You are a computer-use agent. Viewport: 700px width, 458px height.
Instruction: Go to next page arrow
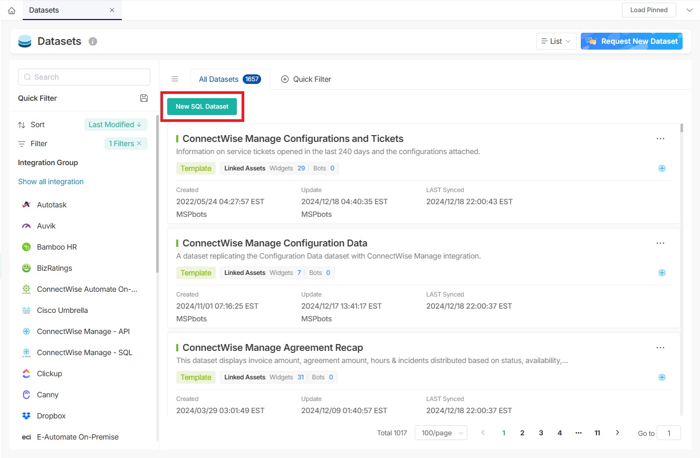617,433
